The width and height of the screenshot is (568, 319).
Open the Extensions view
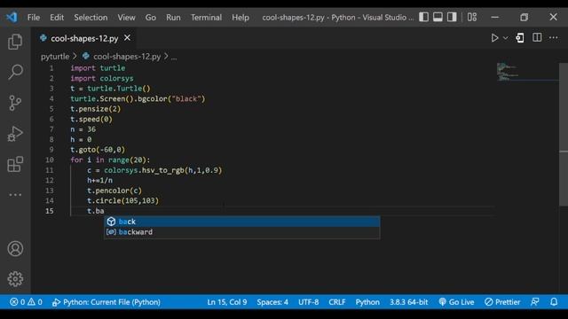[x=15, y=165]
